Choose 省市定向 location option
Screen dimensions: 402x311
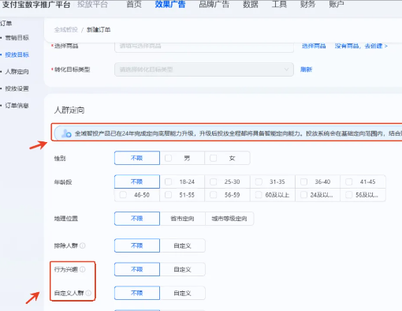pyautogui.click(x=182, y=219)
